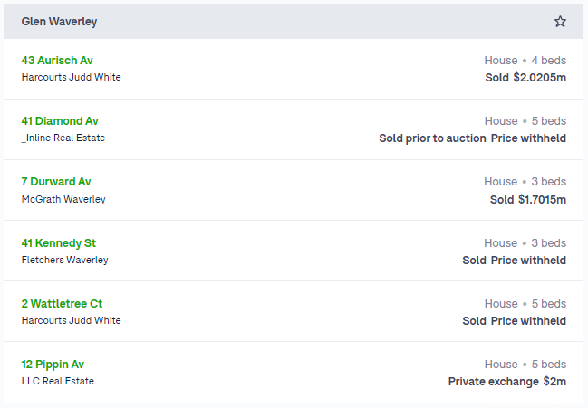The image size is (588, 408).
Task: Open 12 Pippin Av listing
Action: [53, 365]
